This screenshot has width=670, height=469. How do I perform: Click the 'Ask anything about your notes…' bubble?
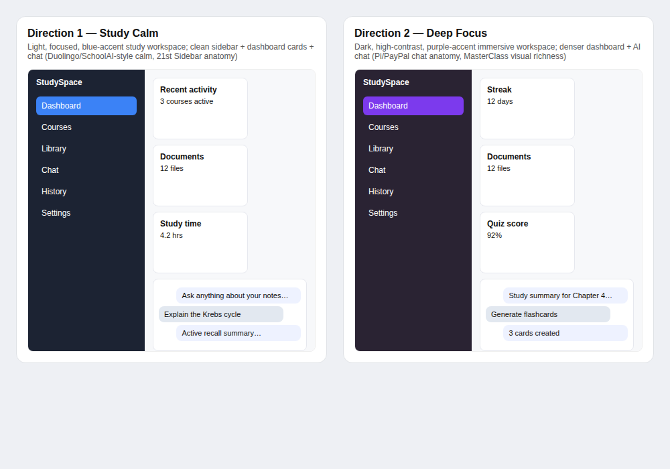[239, 295]
